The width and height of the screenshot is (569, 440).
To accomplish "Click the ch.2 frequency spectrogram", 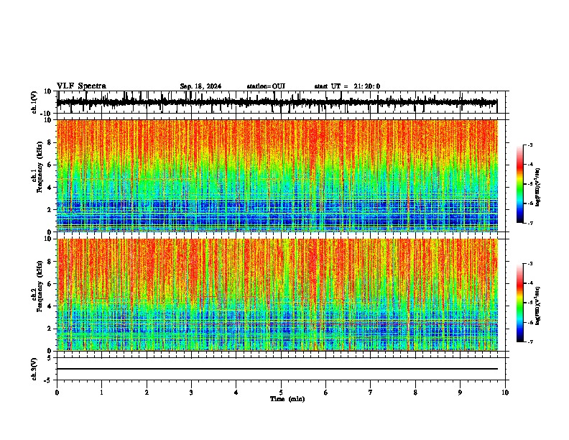I will (x=277, y=295).
